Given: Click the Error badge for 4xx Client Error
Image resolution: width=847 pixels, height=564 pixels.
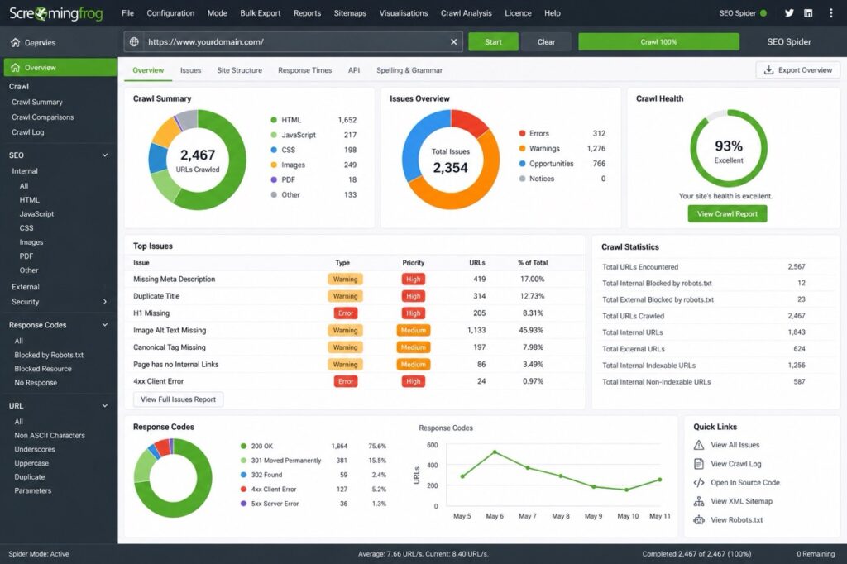Looking at the screenshot, I should point(345,381).
